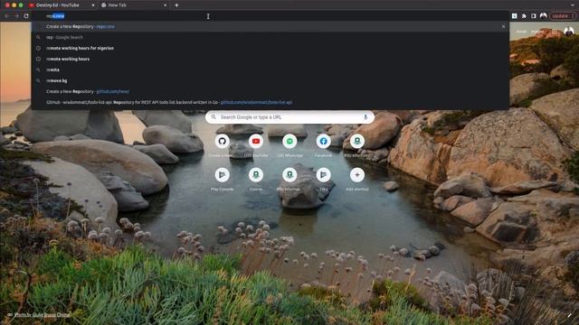
Task: Reload the page with the refresh icon
Action: click(26, 16)
